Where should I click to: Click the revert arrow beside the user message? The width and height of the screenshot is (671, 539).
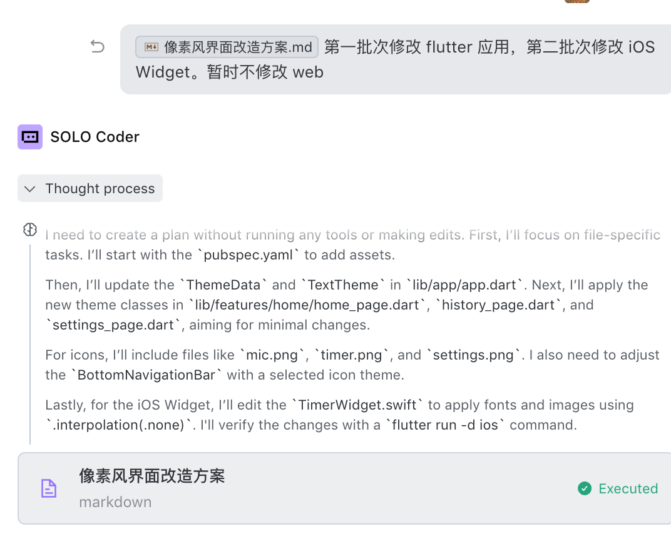98,46
